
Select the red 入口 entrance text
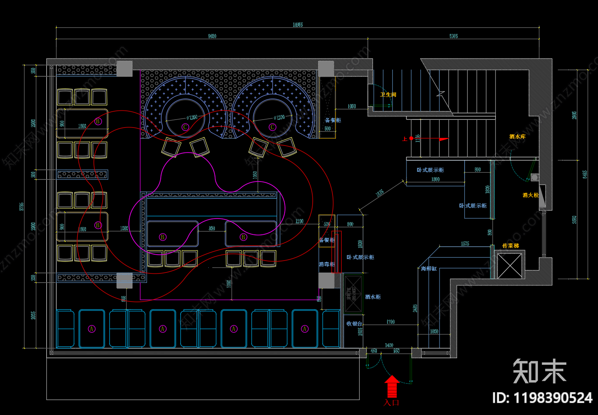[391, 403]
